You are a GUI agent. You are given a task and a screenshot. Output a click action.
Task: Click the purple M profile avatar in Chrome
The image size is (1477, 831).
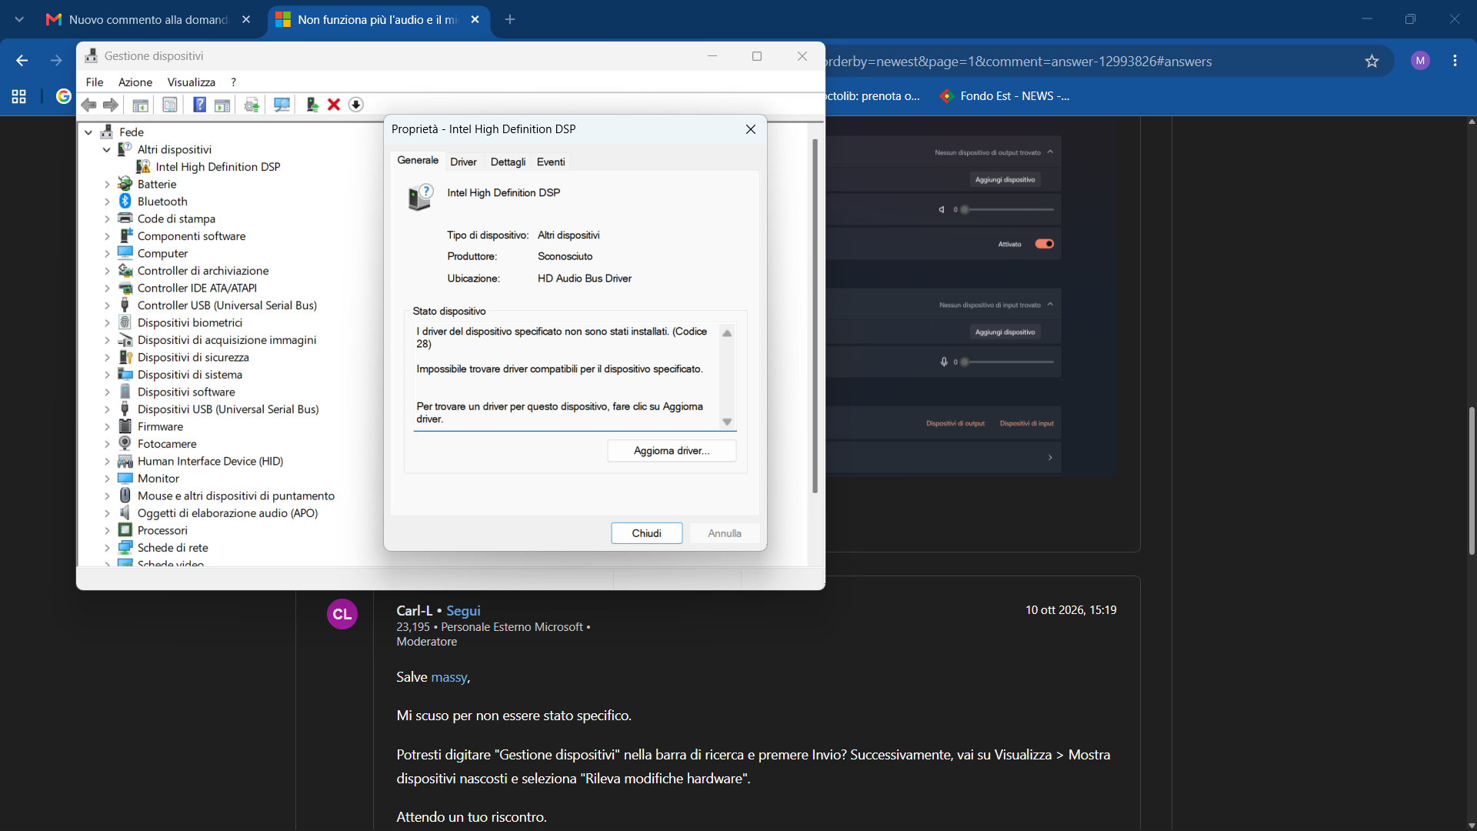coord(1420,61)
